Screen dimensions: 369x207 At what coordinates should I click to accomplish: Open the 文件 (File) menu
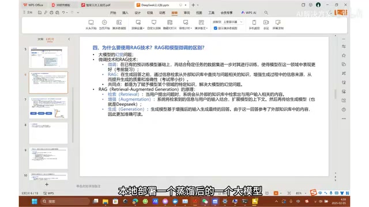pyautogui.click(x=28, y=13)
